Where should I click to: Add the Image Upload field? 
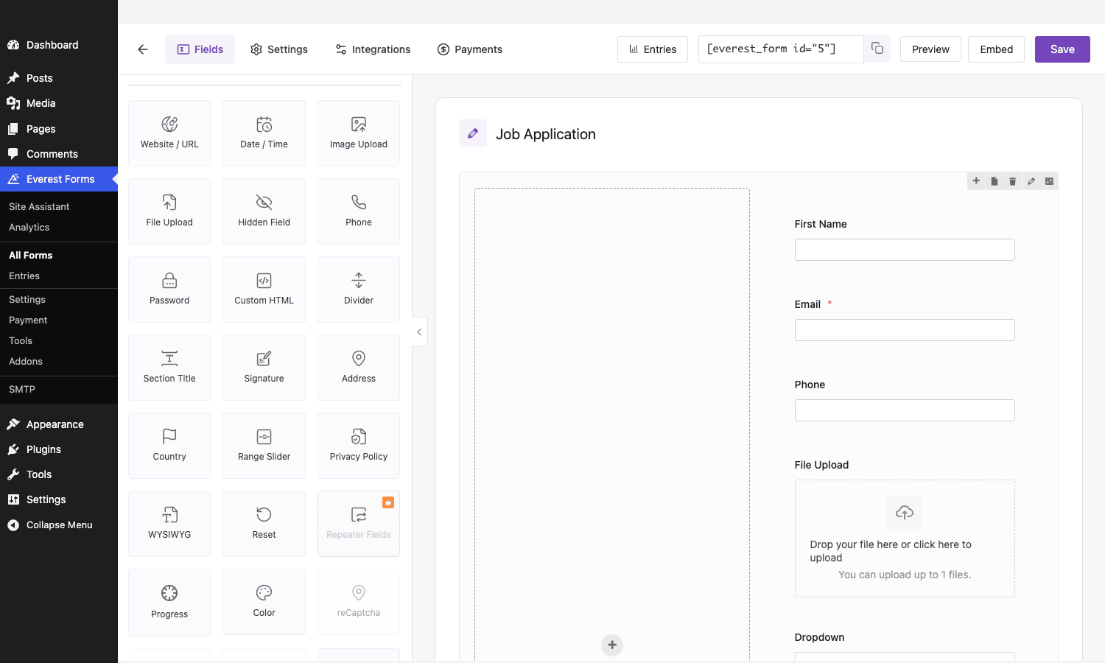(x=359, y=133)
